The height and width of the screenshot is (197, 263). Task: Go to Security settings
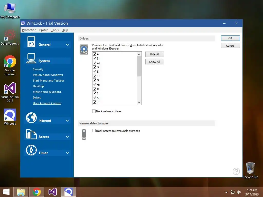tap(38, 69)
